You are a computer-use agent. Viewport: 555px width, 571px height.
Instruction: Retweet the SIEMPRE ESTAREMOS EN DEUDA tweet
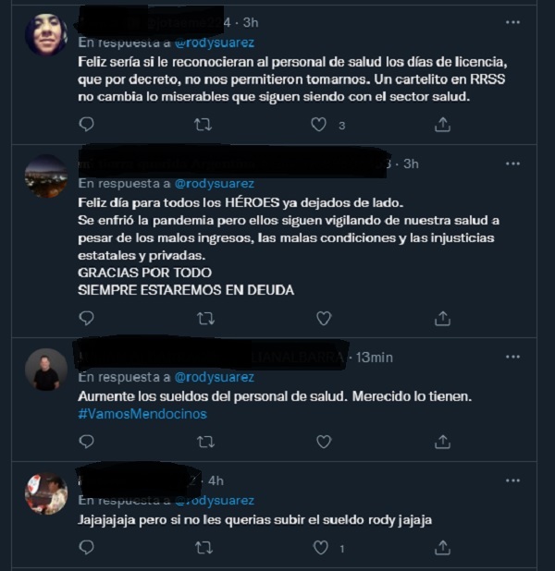point(205,319)
